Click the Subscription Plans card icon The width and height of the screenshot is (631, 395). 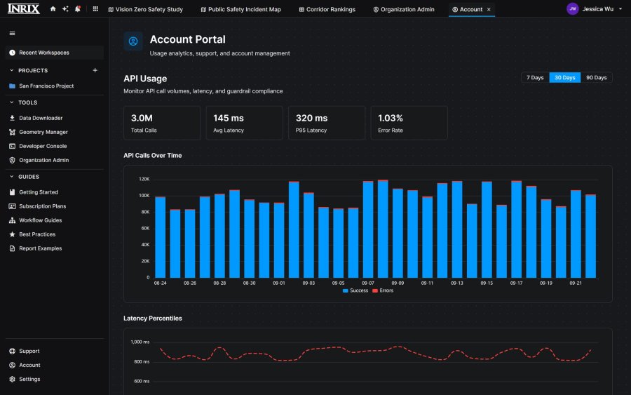coord(12,206)
